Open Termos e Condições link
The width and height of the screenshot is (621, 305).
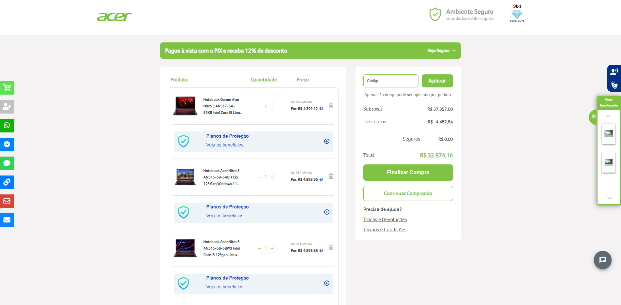click(385, 230)
